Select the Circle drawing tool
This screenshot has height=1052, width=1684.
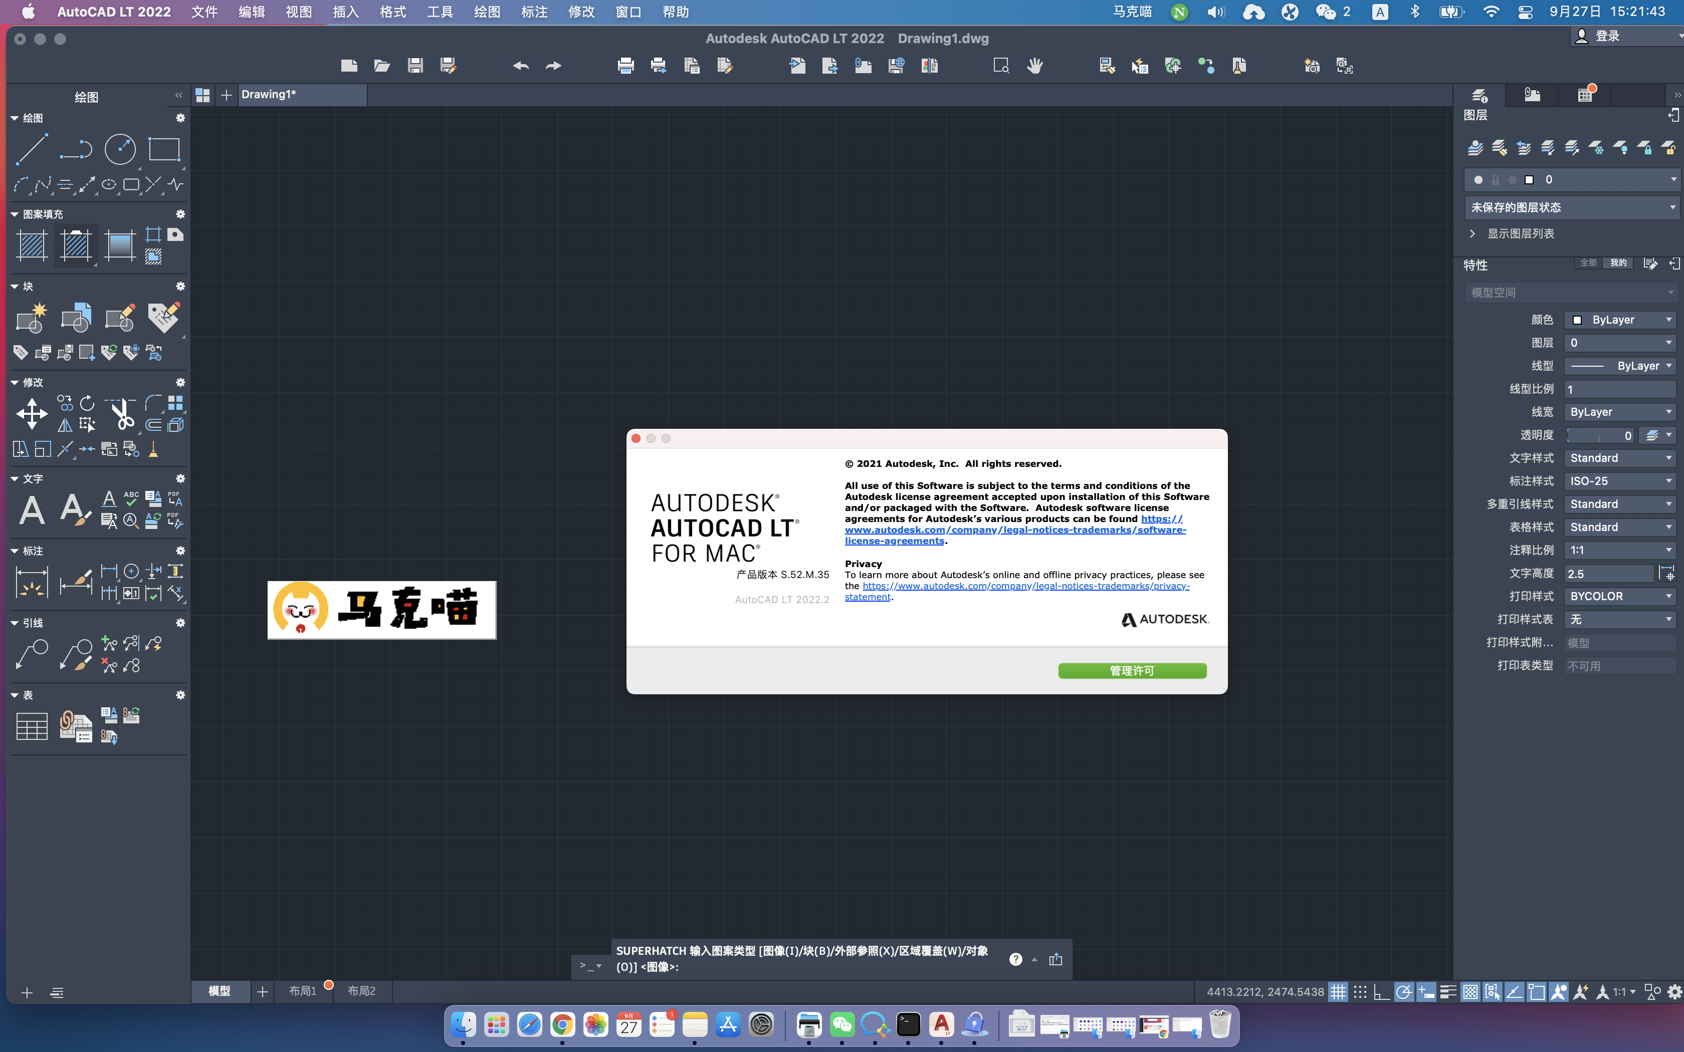120,149
